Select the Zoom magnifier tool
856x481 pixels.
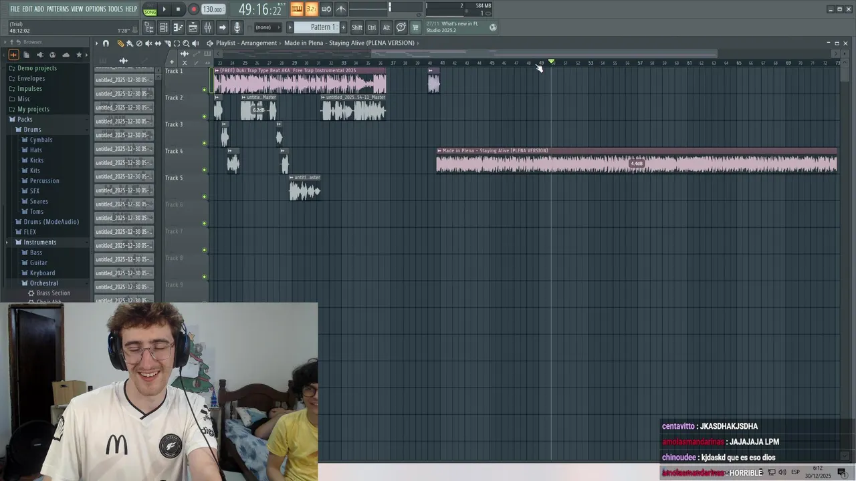coord(186,43)
